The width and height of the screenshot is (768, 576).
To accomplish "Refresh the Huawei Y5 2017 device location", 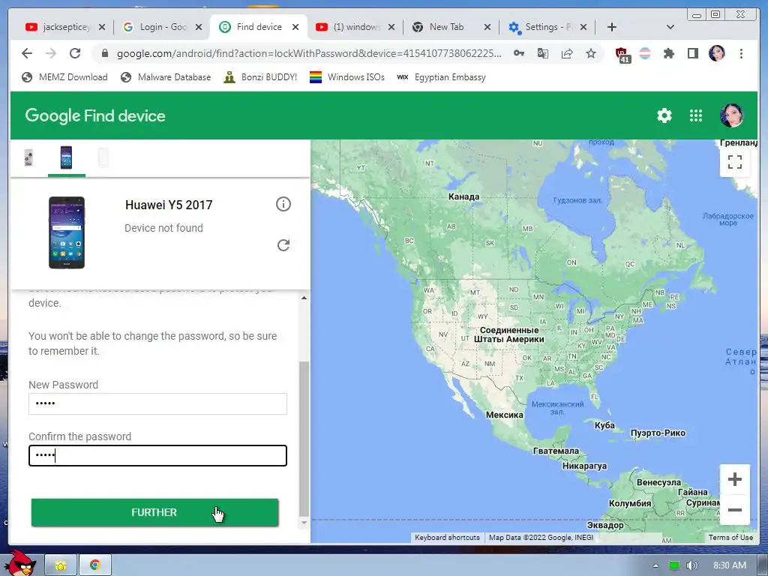I will tap(283, 245).
